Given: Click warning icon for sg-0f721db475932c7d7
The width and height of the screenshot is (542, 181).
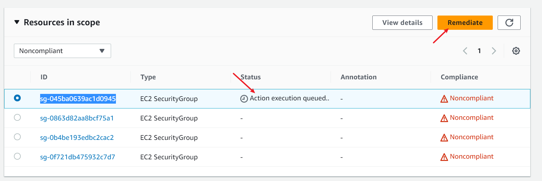Looking at the screenshot, I should [x=444, y=157].
